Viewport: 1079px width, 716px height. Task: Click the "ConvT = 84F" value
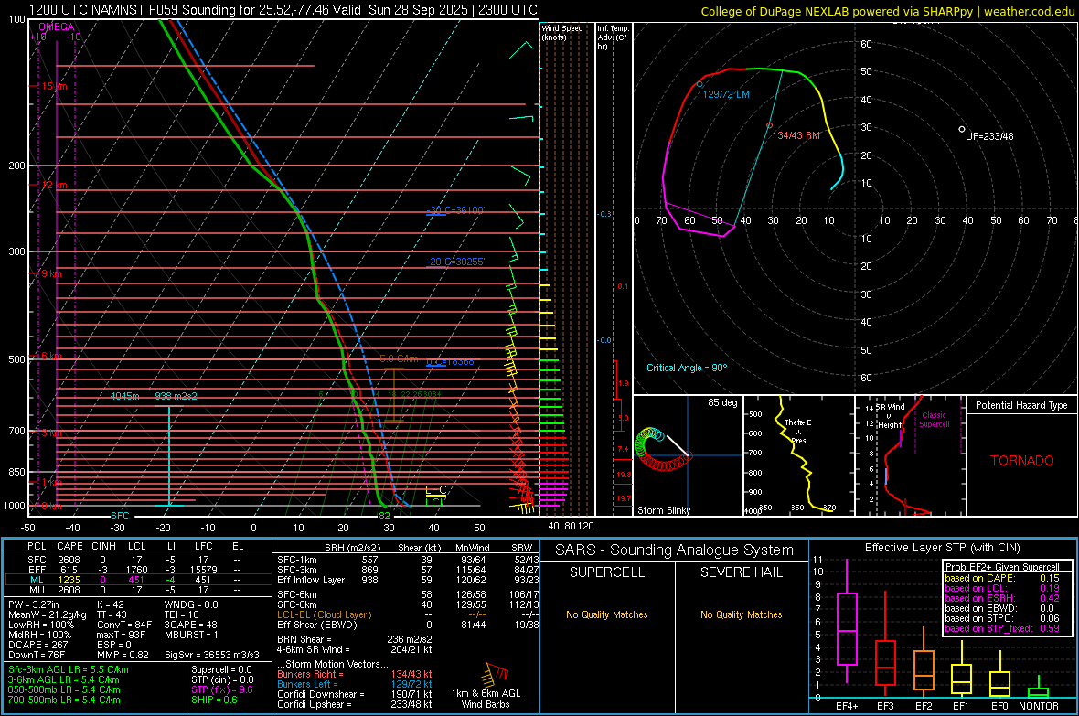tap(124, 625)
